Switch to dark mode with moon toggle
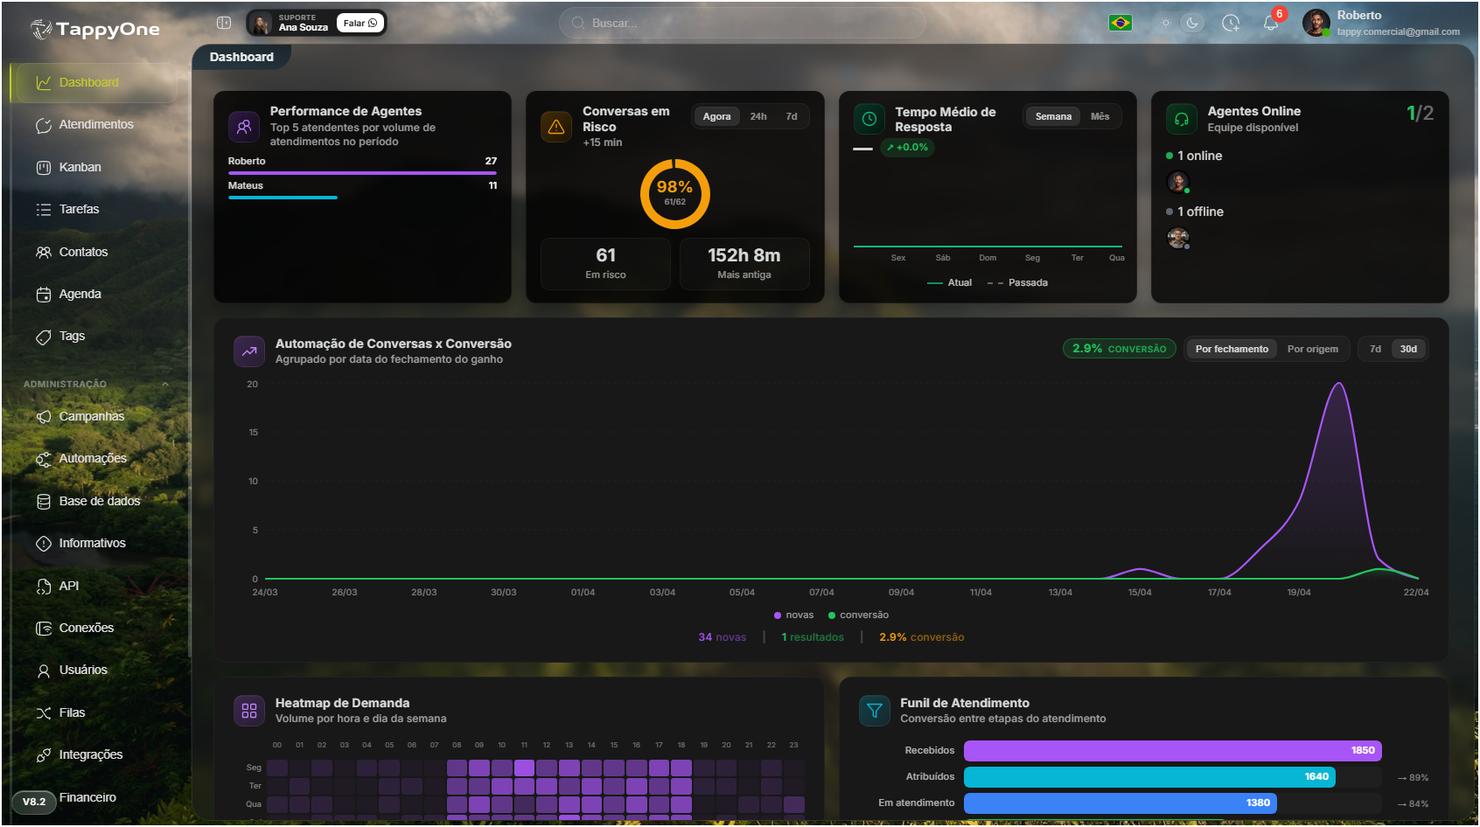The image size is (1480, 827). coord(1192,23)
